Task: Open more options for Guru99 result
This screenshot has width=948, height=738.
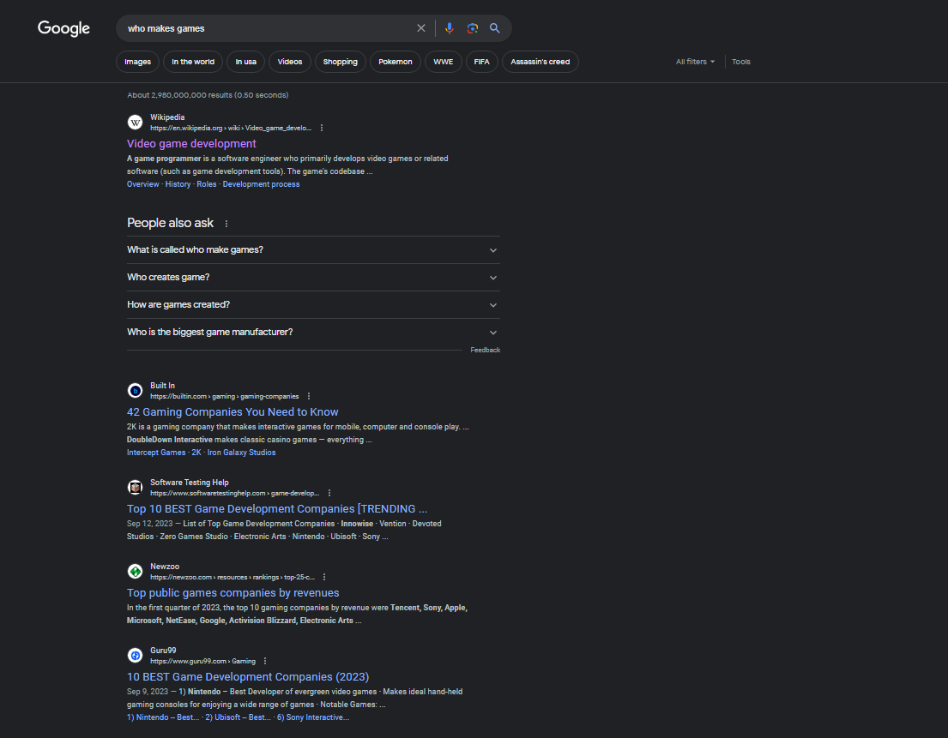Action: pyautogui.click(x=265, y=662)
